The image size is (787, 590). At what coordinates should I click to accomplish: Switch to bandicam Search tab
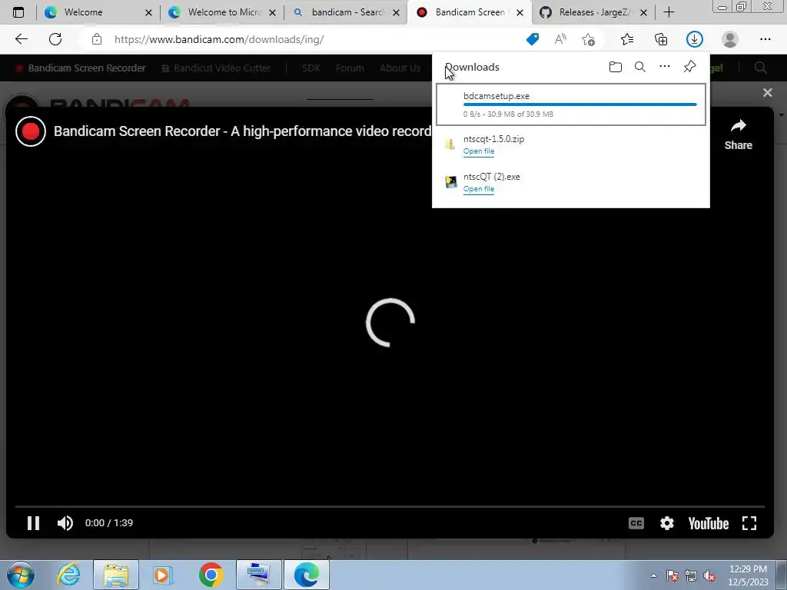tap(347, 12)
